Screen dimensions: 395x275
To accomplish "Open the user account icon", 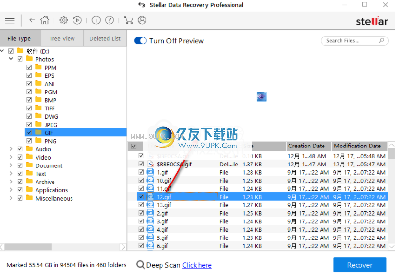I will click(x=142, y=20).
